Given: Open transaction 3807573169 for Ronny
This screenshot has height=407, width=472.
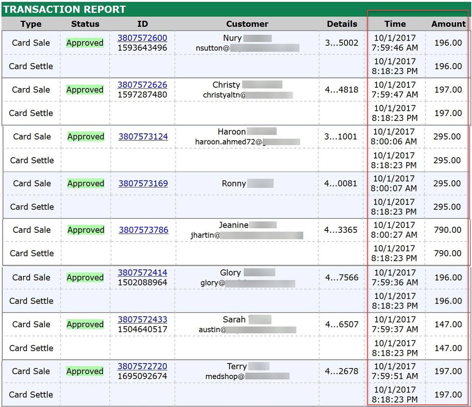Looking at the screenshot, I should coord(143,183).
